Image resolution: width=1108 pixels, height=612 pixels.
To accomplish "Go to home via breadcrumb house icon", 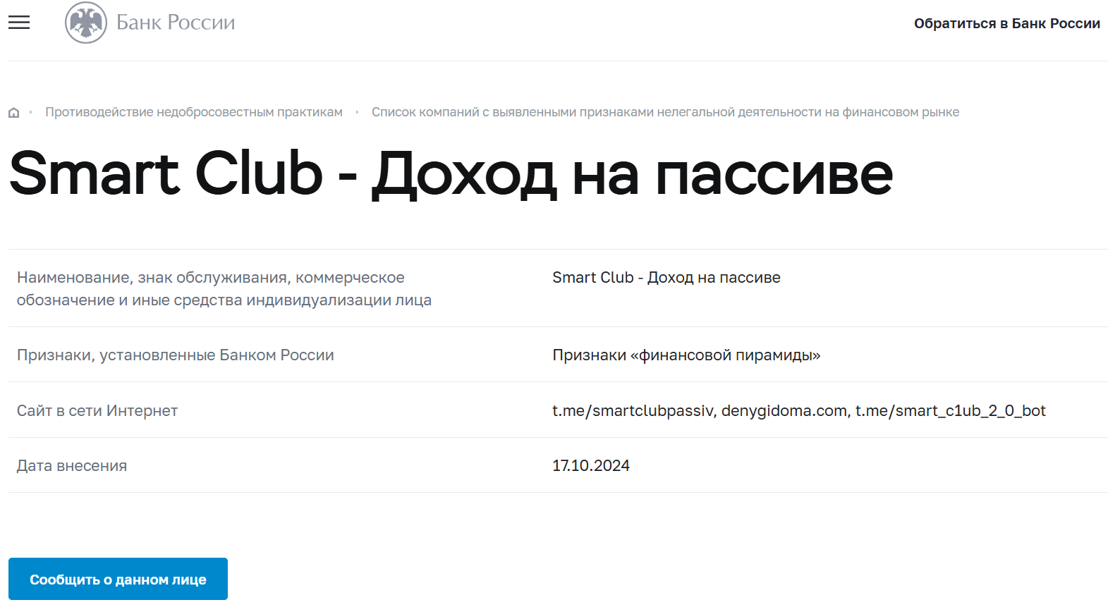I will [x=13, y=113].
